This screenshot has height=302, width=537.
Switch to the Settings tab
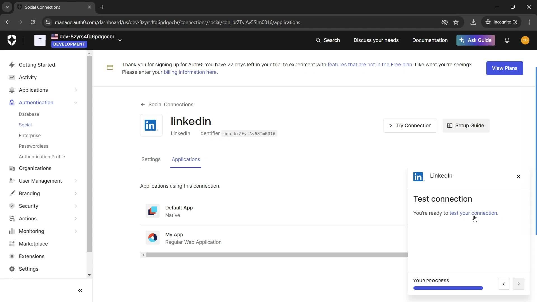[151, 159]
